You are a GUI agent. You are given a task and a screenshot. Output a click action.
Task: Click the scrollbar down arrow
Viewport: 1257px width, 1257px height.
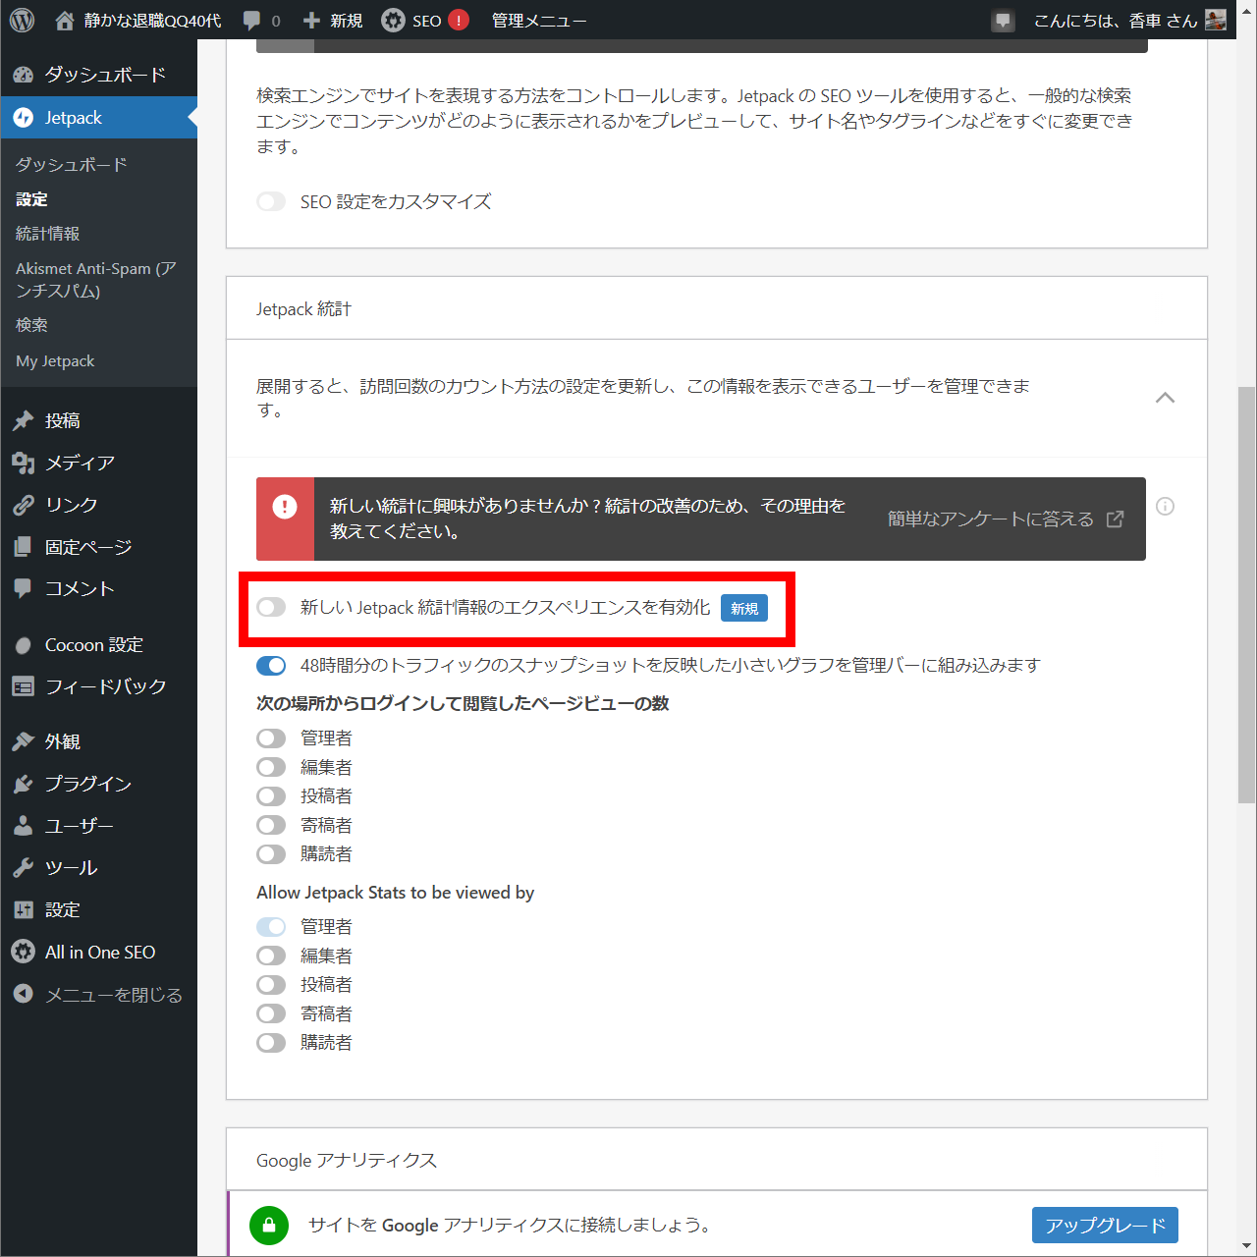(x=1246, y=1245)
